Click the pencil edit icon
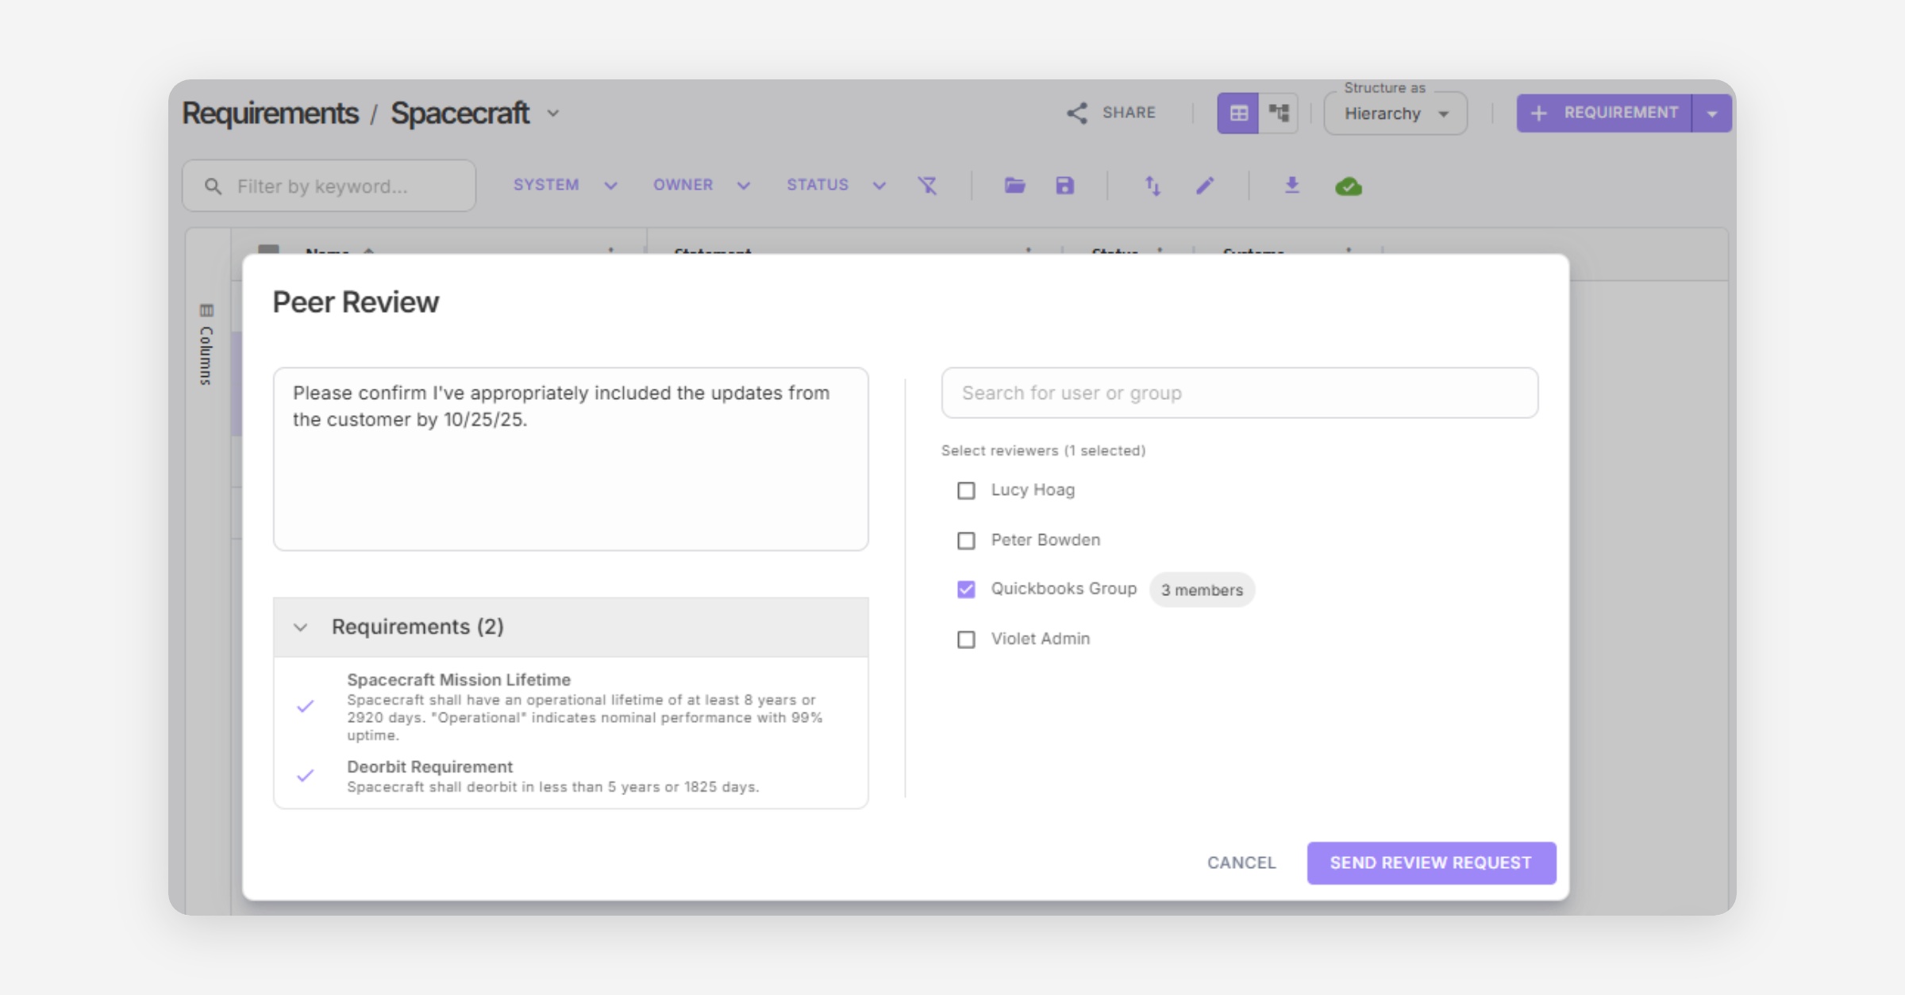The height and width of the screenshot is (995, 1905). pos(1205,186)
